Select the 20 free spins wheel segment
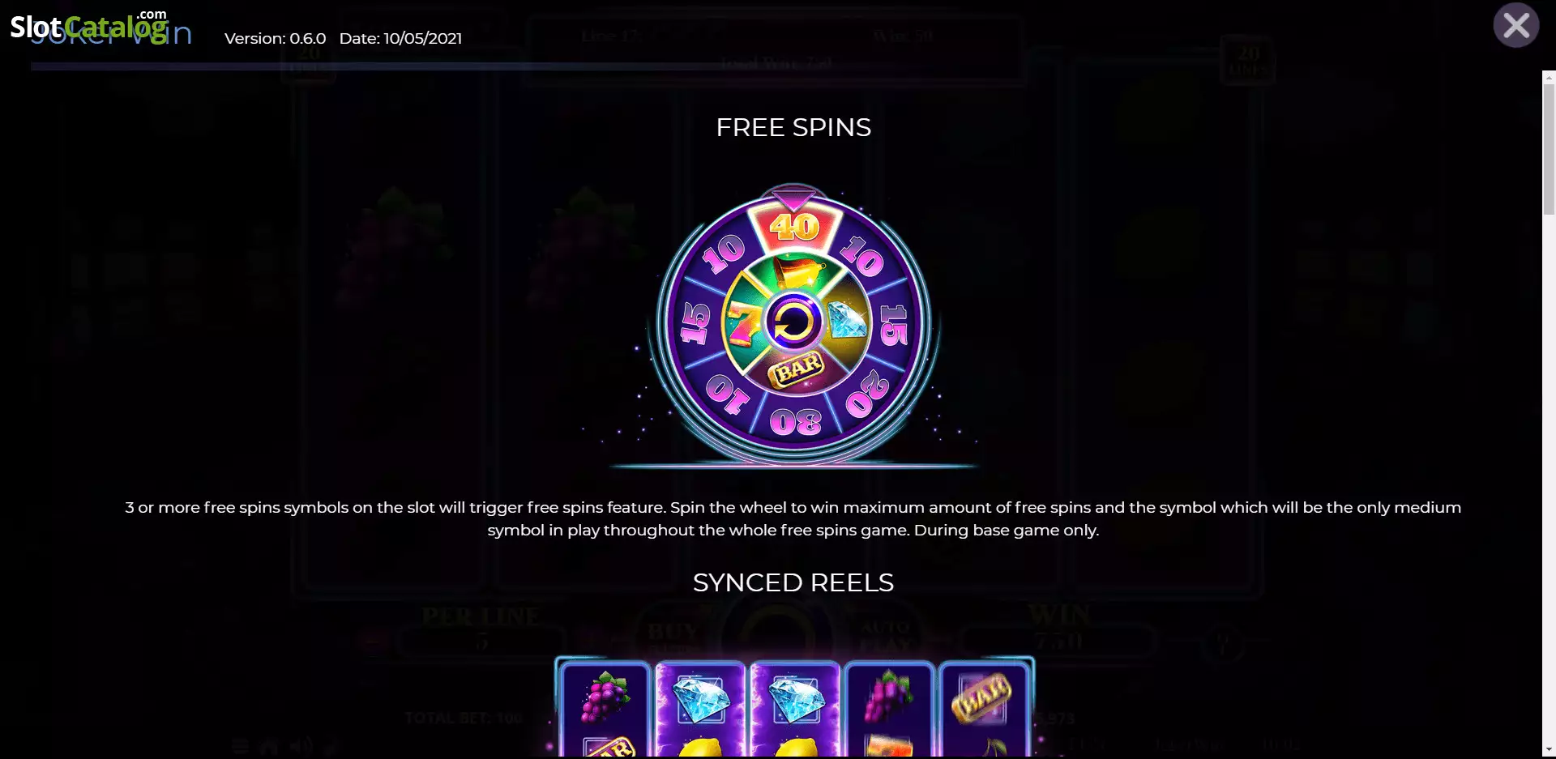 pos(867,394)
